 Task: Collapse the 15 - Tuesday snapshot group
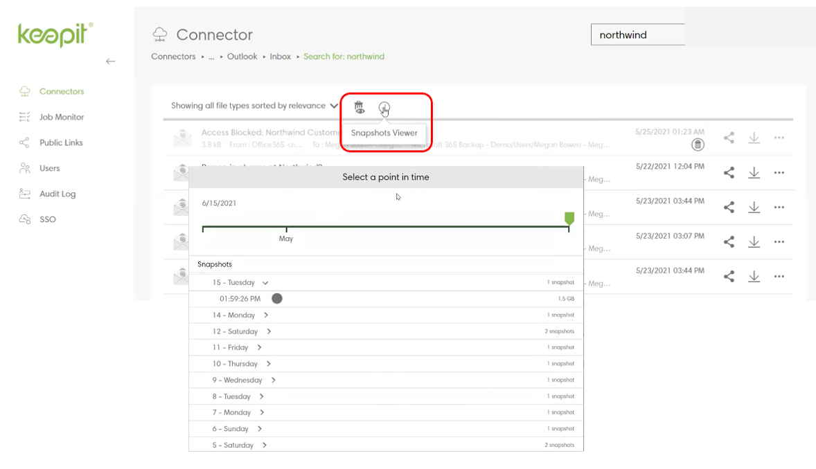click(265, 283)
